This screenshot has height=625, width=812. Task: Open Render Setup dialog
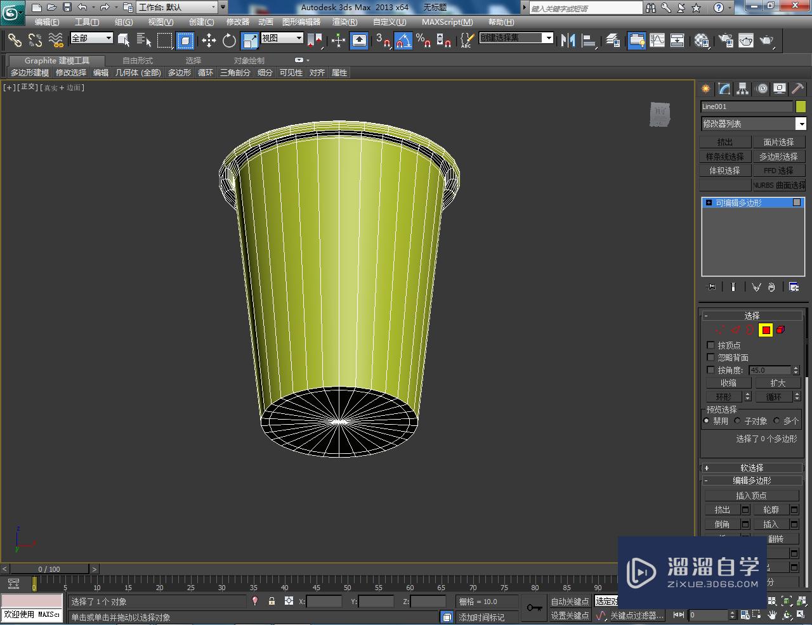coord(725,41)
